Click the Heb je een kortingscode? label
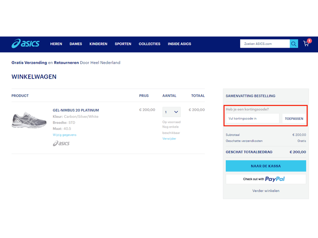The image size is (318, 238). (247, 109)
